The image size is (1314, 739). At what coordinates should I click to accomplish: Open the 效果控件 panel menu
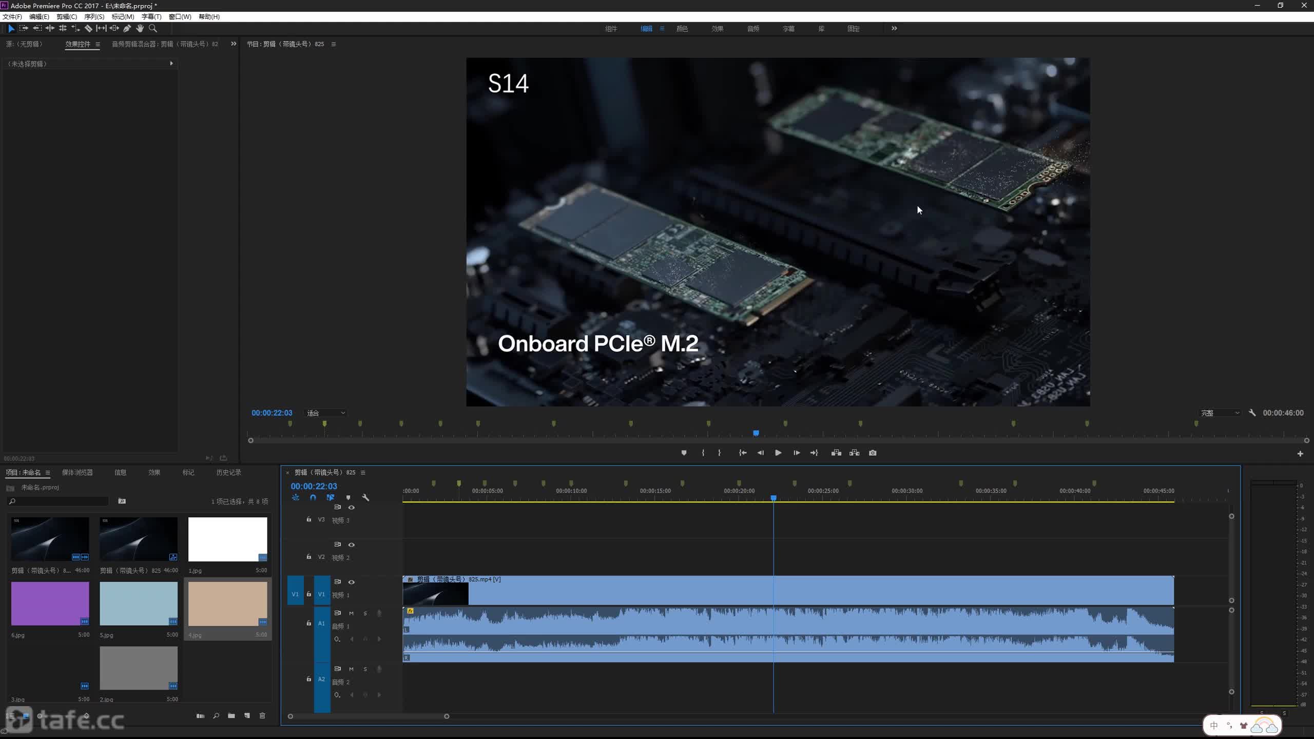coord(98,44)
